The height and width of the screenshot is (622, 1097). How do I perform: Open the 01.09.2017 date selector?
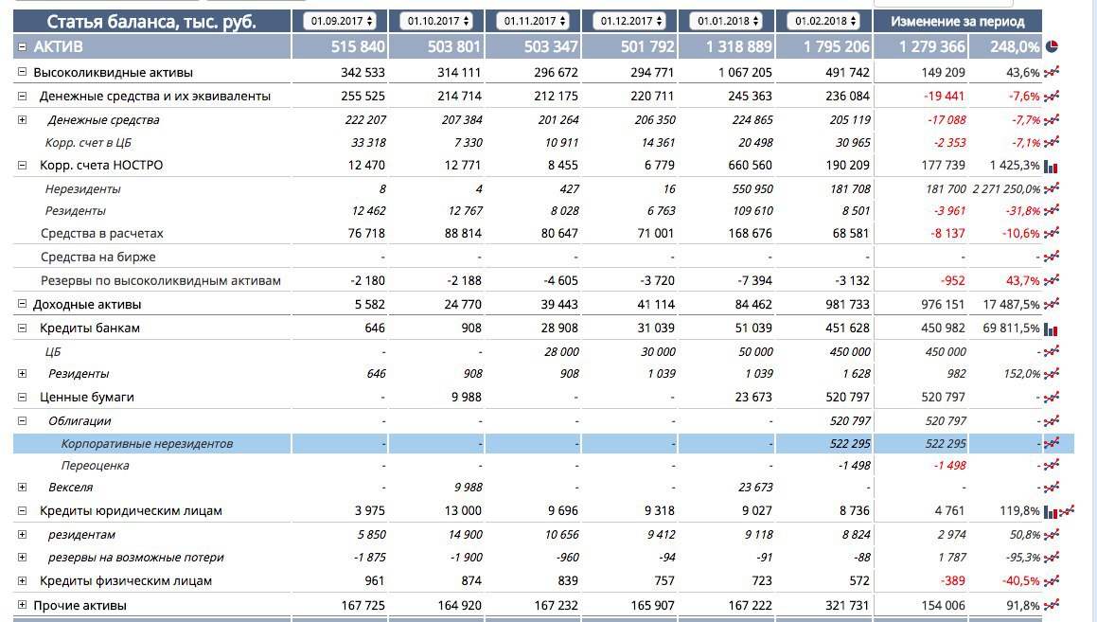tap(340, 21)
